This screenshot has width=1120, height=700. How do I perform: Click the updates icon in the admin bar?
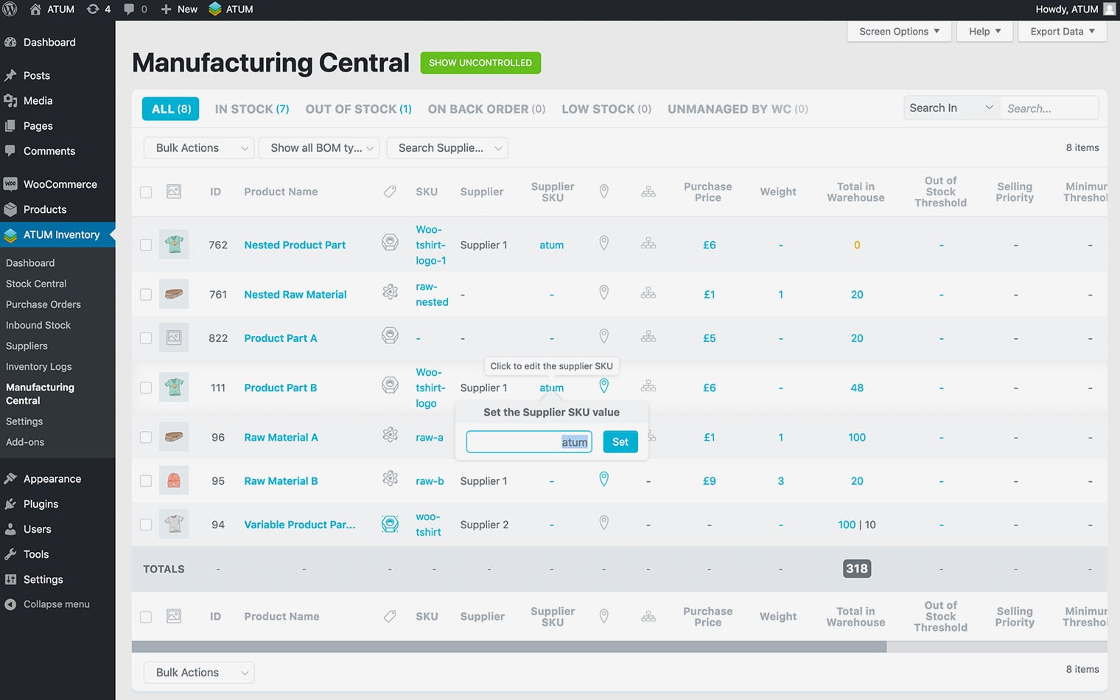(x=93, y=9)
